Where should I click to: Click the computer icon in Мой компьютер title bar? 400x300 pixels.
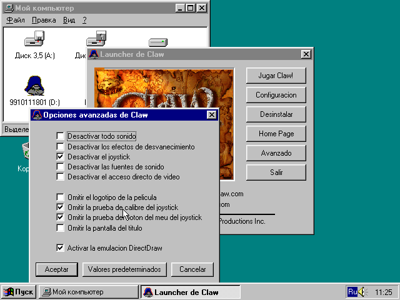click(x=9, y=8)
